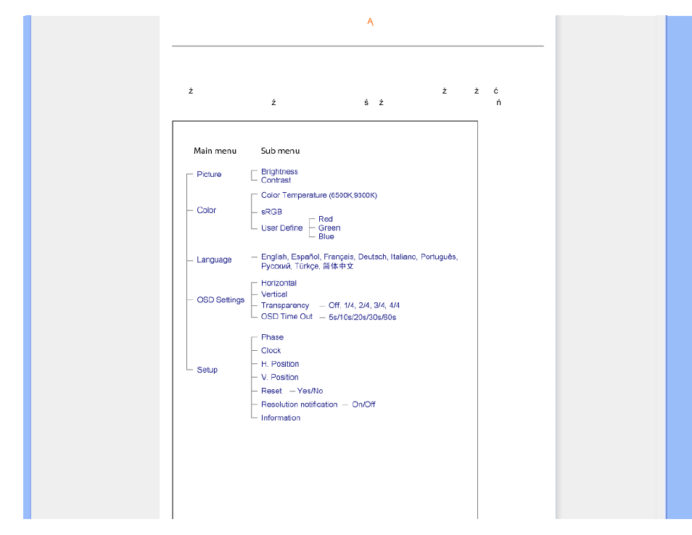Select Picture in the Main menu tree
The height and width of the screenshot is (535, 692).
click(x=209, y=175)
